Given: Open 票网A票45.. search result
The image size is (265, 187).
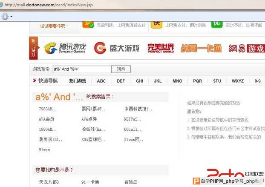Looking at the screenshot, I should pos(93,109).
